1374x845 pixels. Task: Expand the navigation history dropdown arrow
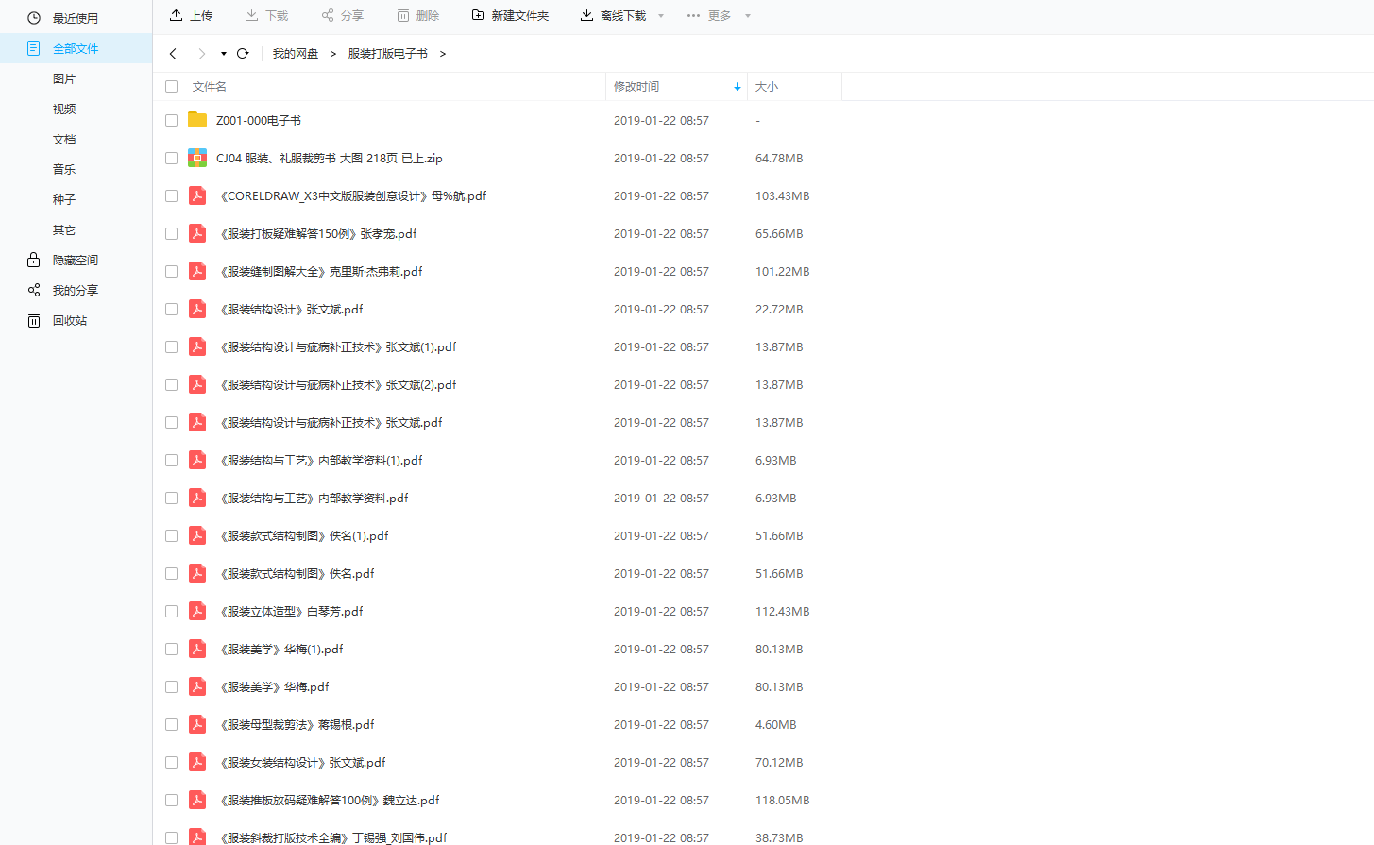222,54
